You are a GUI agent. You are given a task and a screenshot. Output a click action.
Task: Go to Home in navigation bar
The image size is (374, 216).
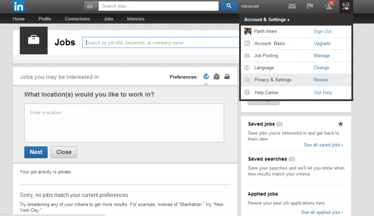click(19, 19)
